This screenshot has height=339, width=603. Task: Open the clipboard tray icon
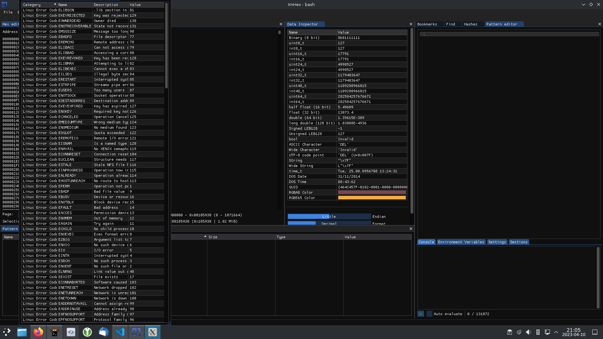pos(509,332)
